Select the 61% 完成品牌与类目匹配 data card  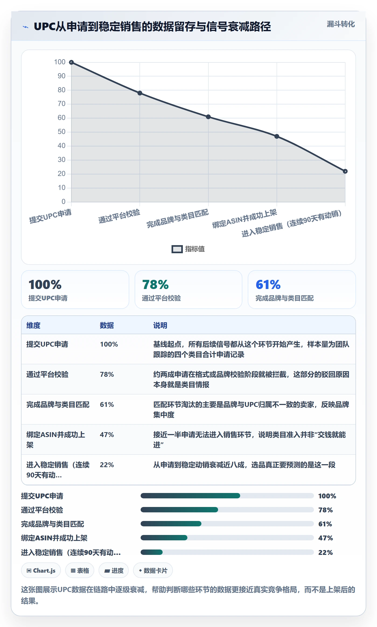tap(302, 290)
